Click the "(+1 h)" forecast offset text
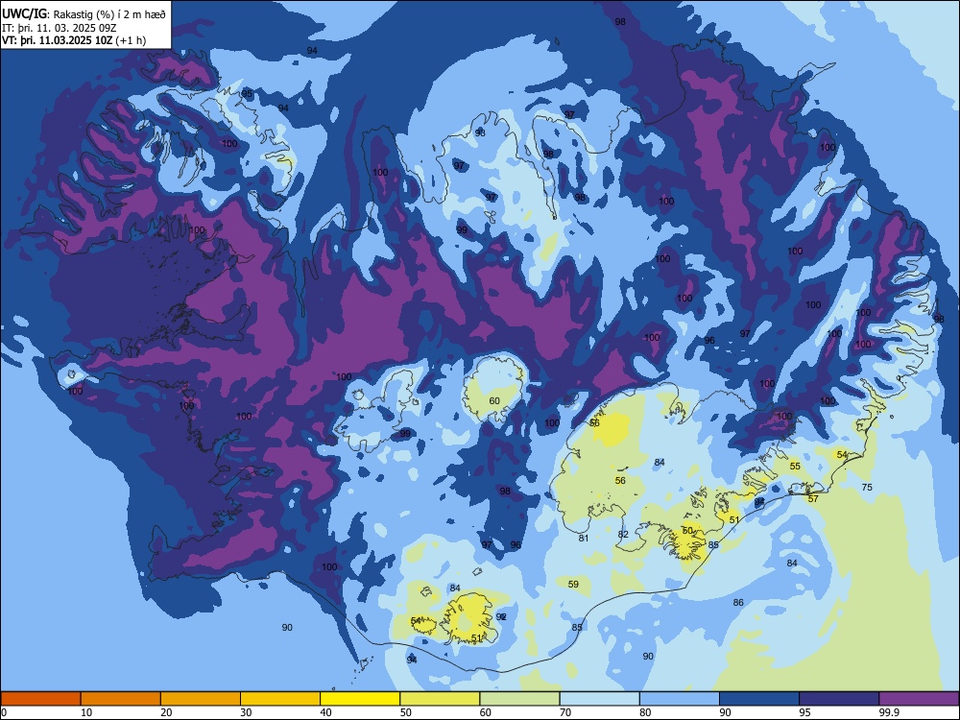 (x=131, y=40)
